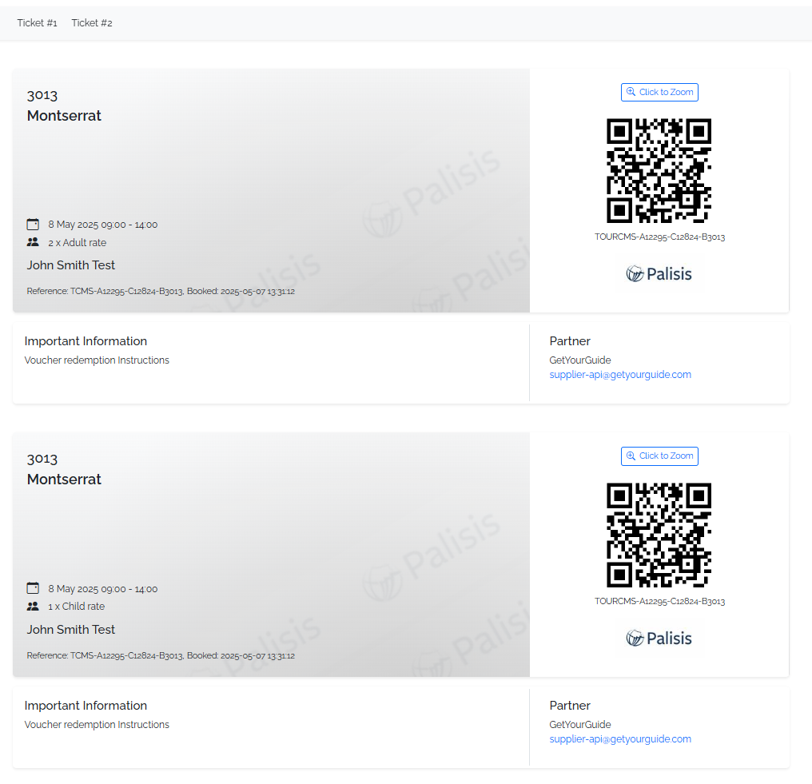This screenshot has height=784, width=812.
Task: Open the Ticket #1 tab
Action: click(37, 23)
